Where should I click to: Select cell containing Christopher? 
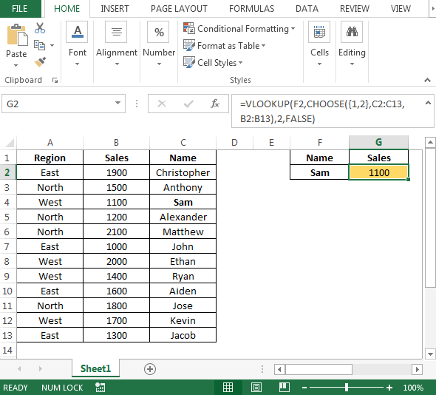[x=183, y=172]
